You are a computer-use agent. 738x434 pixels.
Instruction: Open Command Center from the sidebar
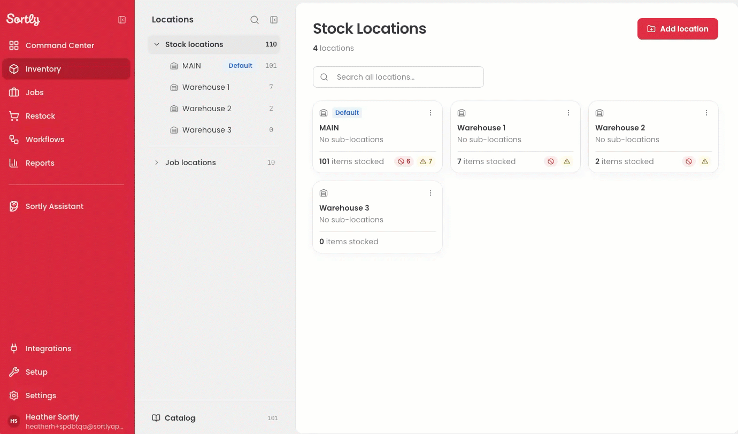[x=66, y=45]
